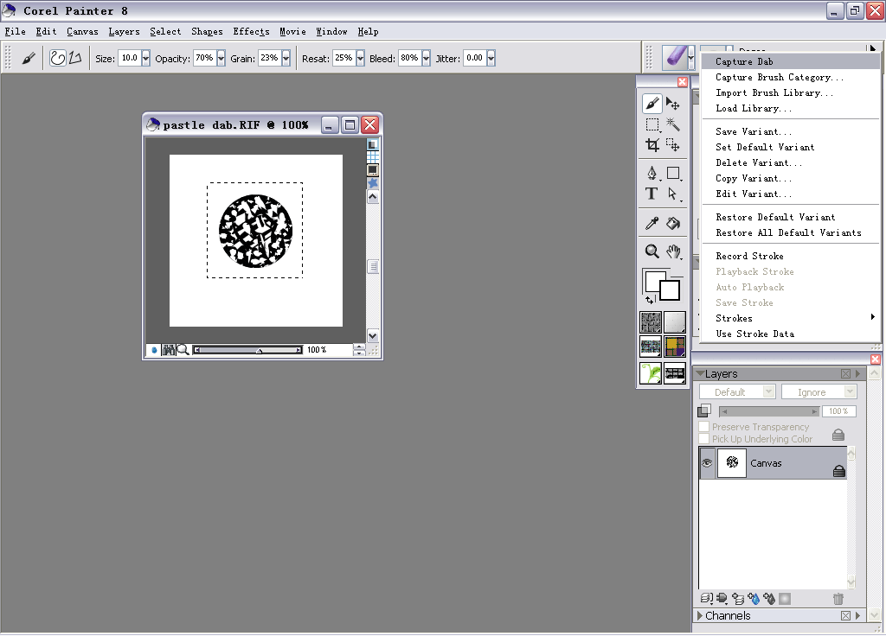Open the Weave selector

tap(675, 347)
